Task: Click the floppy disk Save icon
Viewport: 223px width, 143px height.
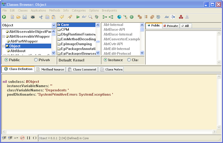Action: coord(25,17)
